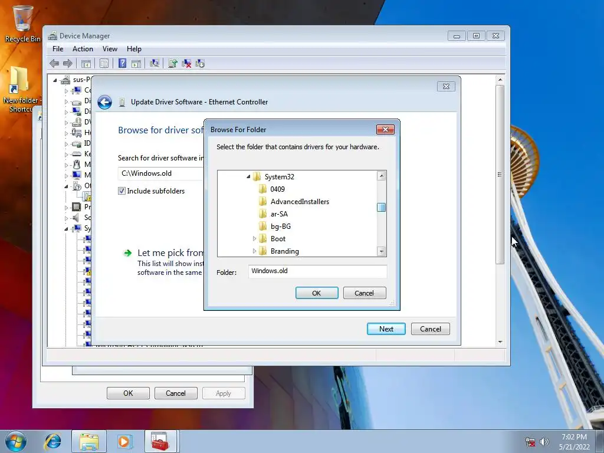Click the Disable device toolbar icon with down arrow
The image size is (604, 453).
pyautogui.click(x=200, y=64)
